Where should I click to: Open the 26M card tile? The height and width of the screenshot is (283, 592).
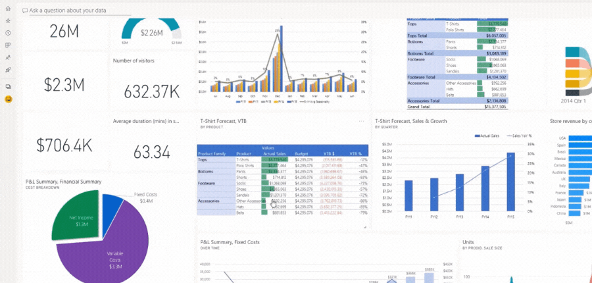[x=64, y=32]
